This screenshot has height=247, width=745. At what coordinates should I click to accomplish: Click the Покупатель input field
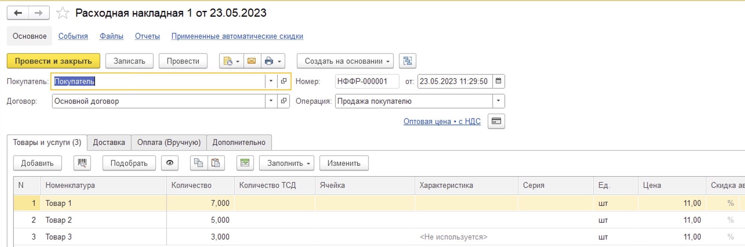click(158, 81)
